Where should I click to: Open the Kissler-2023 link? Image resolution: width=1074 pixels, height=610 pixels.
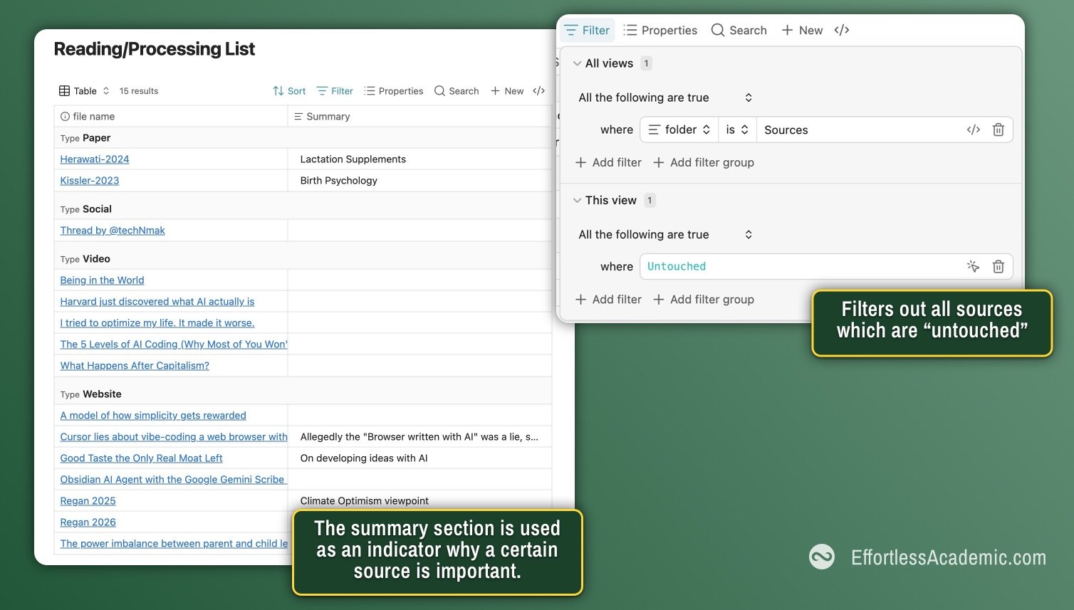tap(90, 181)
